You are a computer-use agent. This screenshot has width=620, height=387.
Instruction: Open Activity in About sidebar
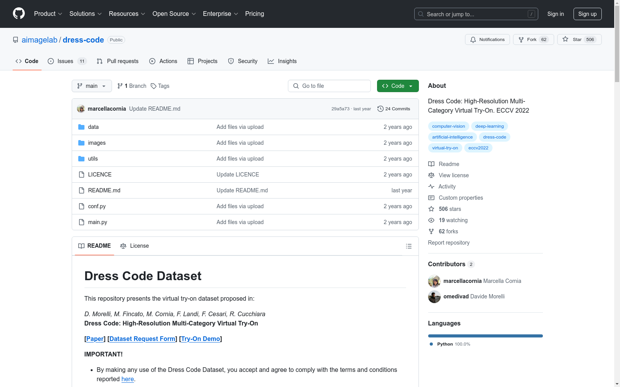click(x=442, y=187)
